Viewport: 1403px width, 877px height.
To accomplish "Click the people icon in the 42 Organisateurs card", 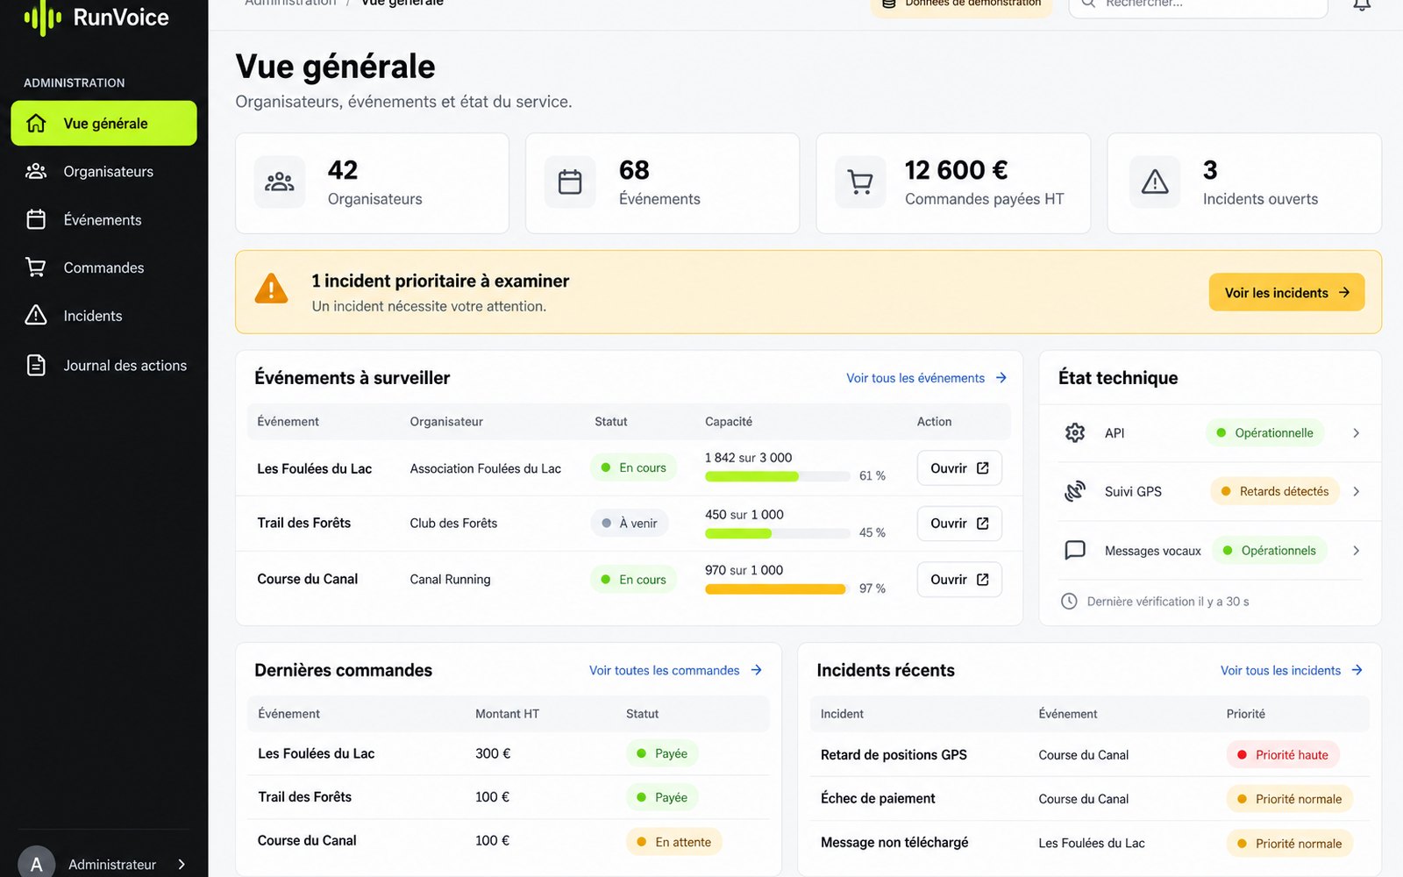I will (280, 182).
